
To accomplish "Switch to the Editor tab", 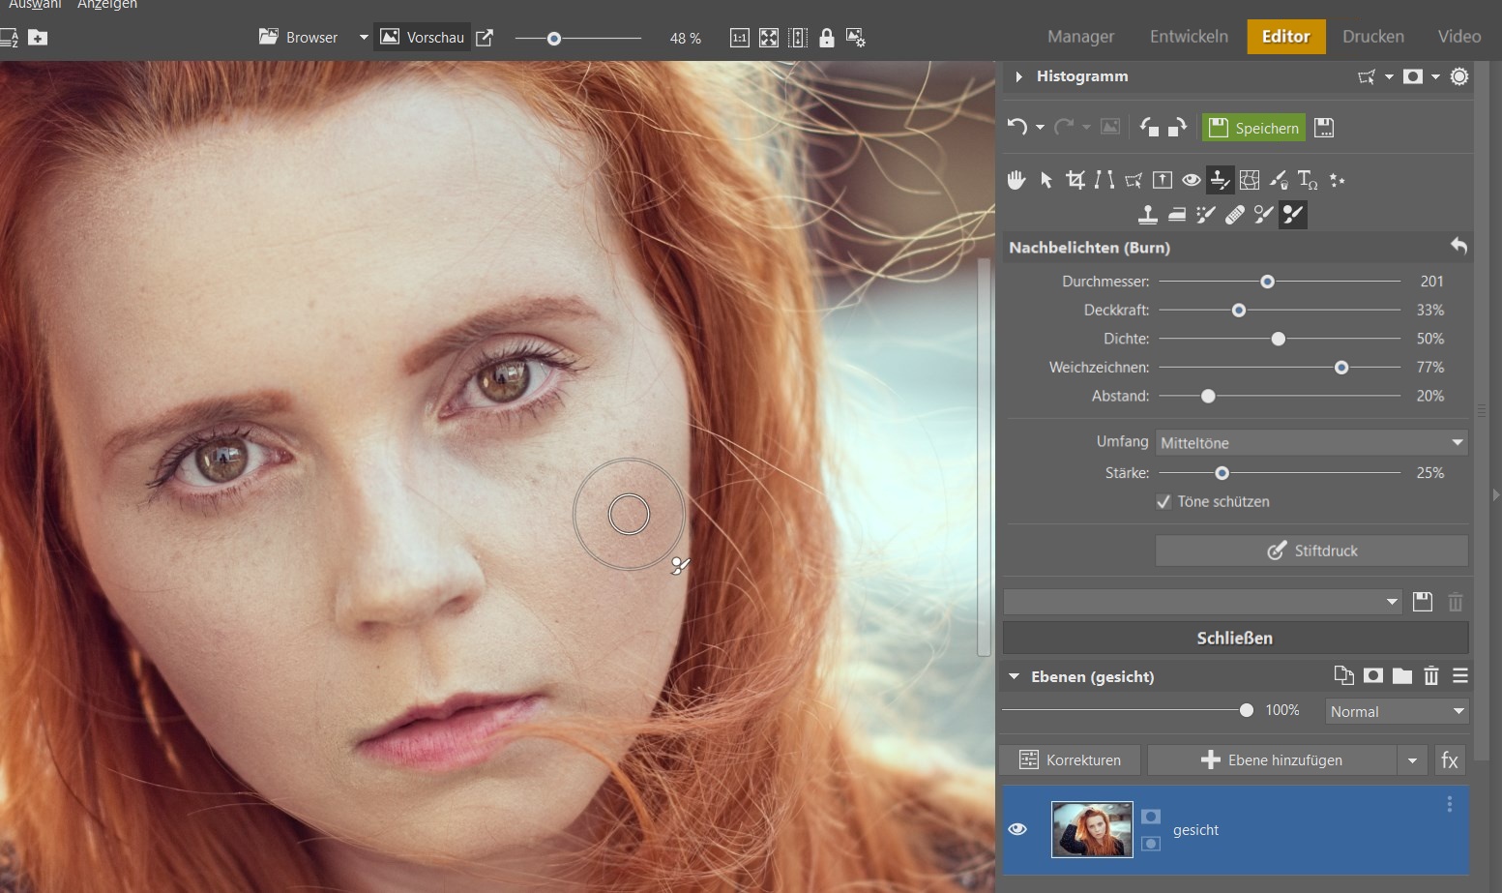I will point(1286,37).
